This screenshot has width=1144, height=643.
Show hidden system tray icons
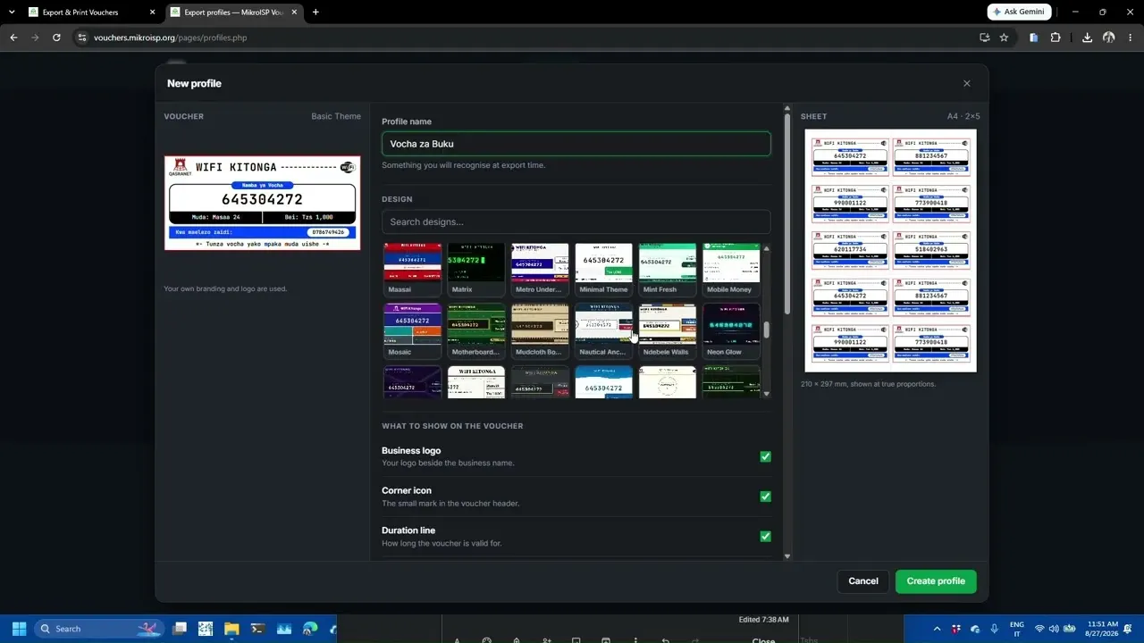point(937,629)
